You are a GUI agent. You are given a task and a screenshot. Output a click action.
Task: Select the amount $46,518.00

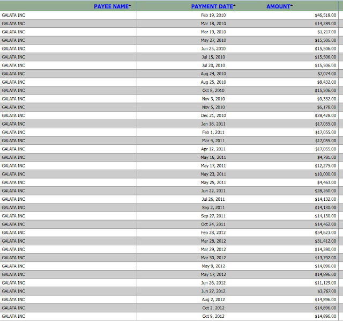[x=325, y=15]
